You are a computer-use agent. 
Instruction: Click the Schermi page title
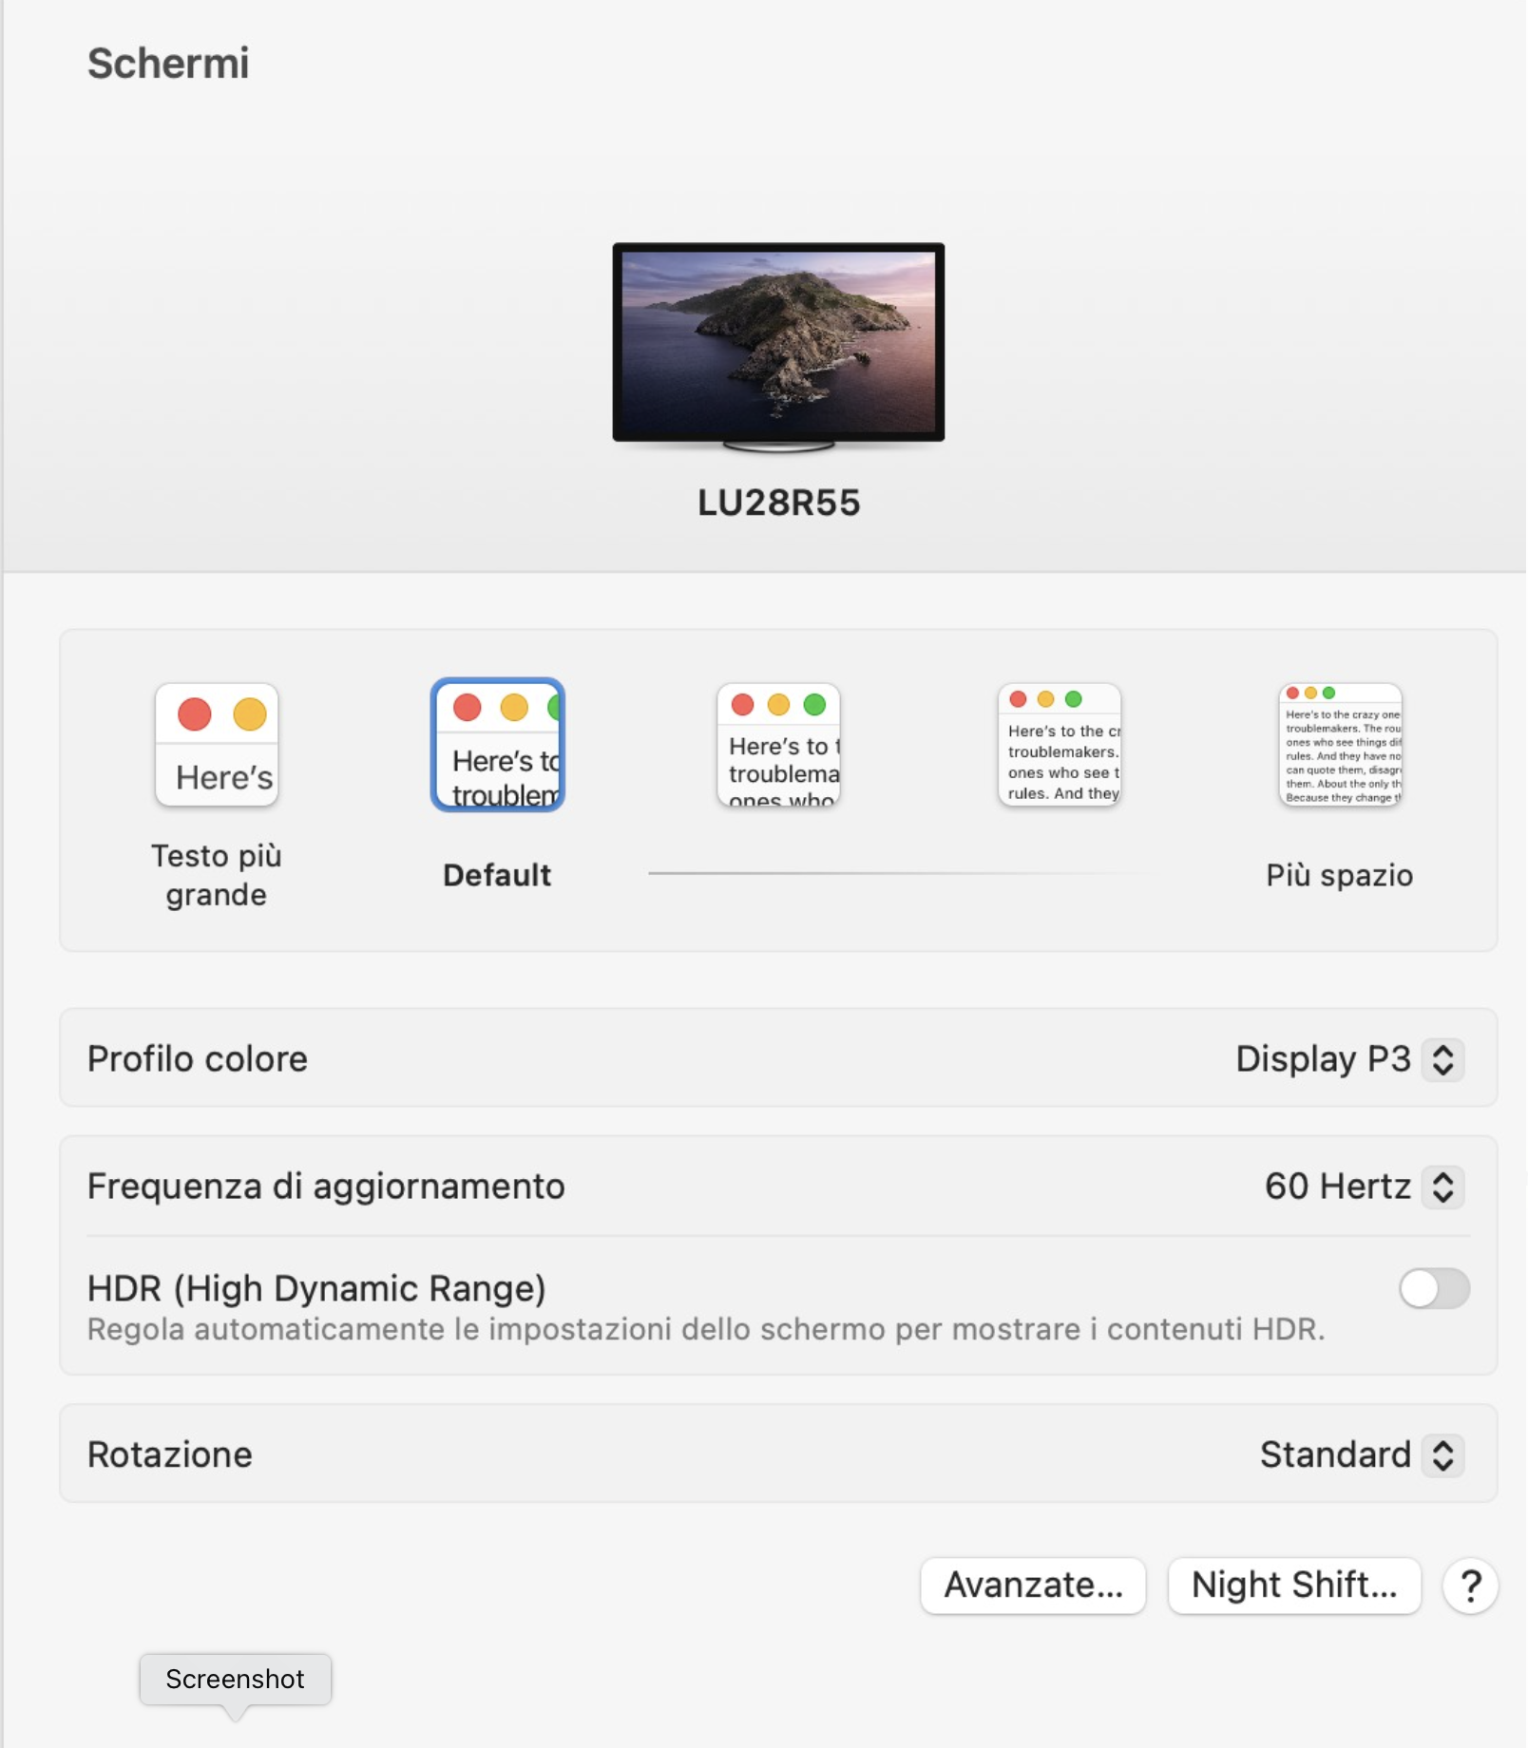click(x=168, y=64)
